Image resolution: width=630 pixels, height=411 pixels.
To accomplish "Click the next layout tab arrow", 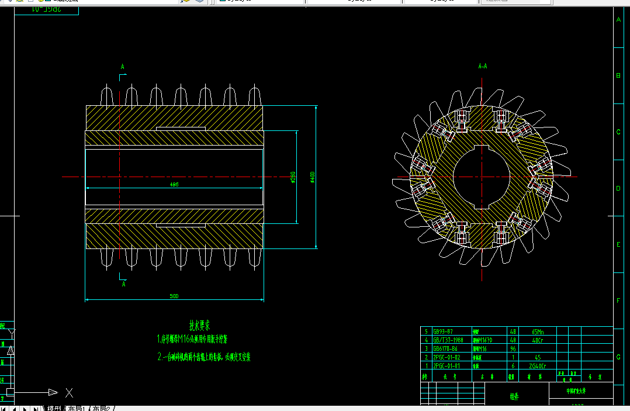I will (x=25, y=409).
